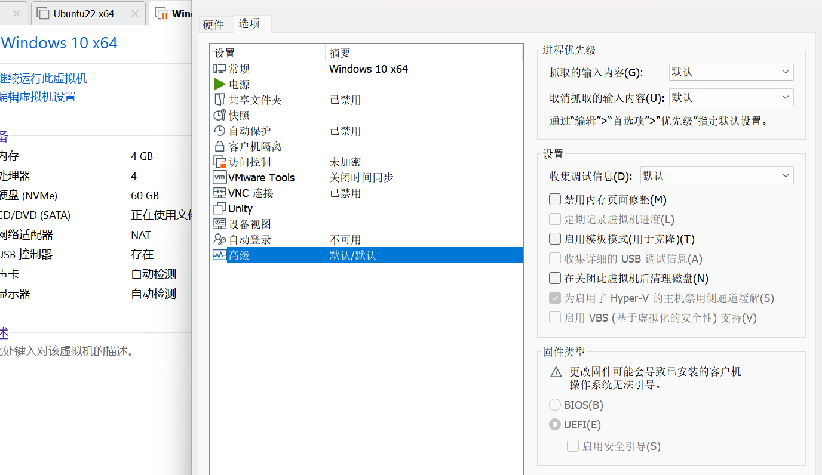The width and height of the screenshot is (822, 475).
Task: Click the 常规 monitor icon
Action: point(219,69)
